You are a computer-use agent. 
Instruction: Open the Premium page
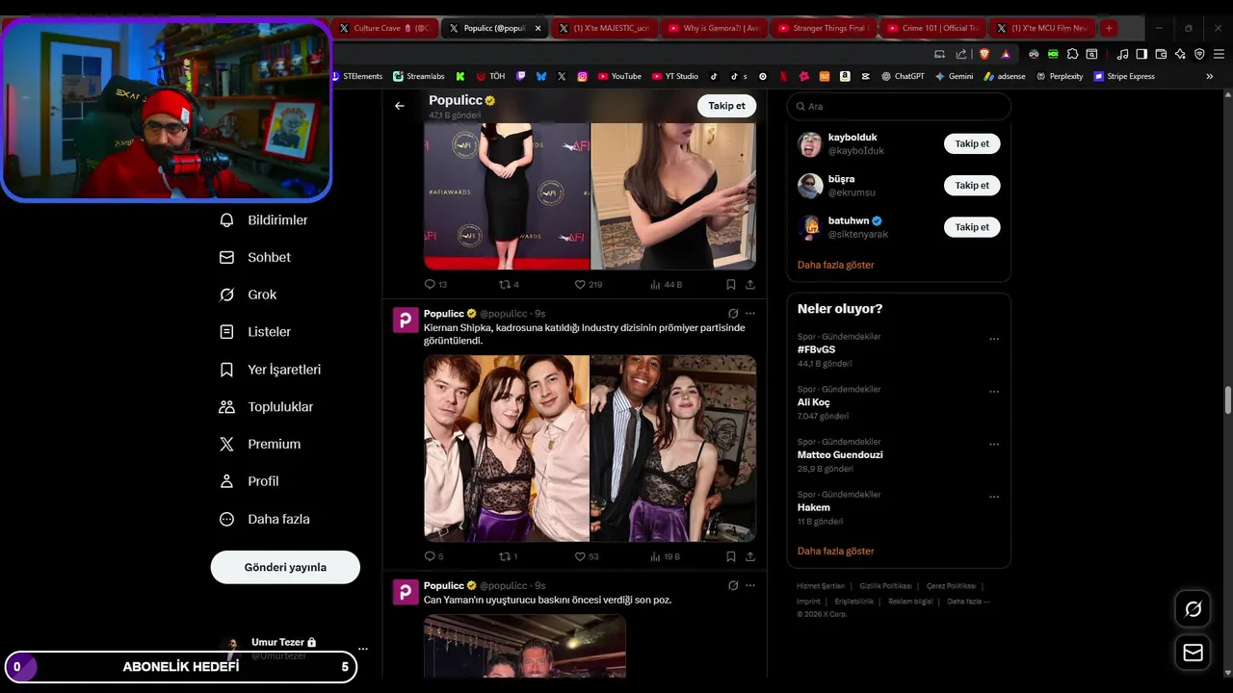tap(260, 444)
